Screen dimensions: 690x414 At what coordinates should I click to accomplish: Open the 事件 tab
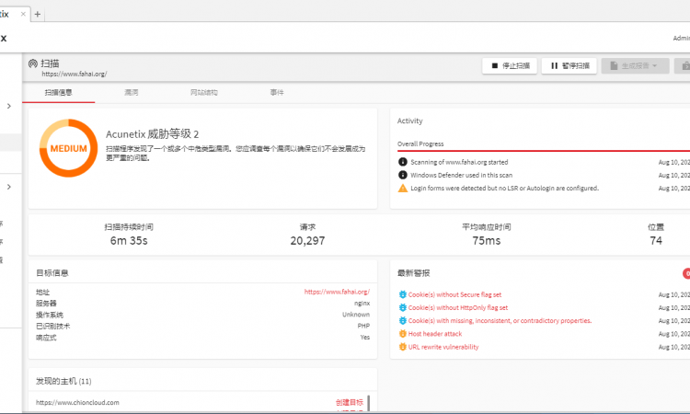(276, 93)
